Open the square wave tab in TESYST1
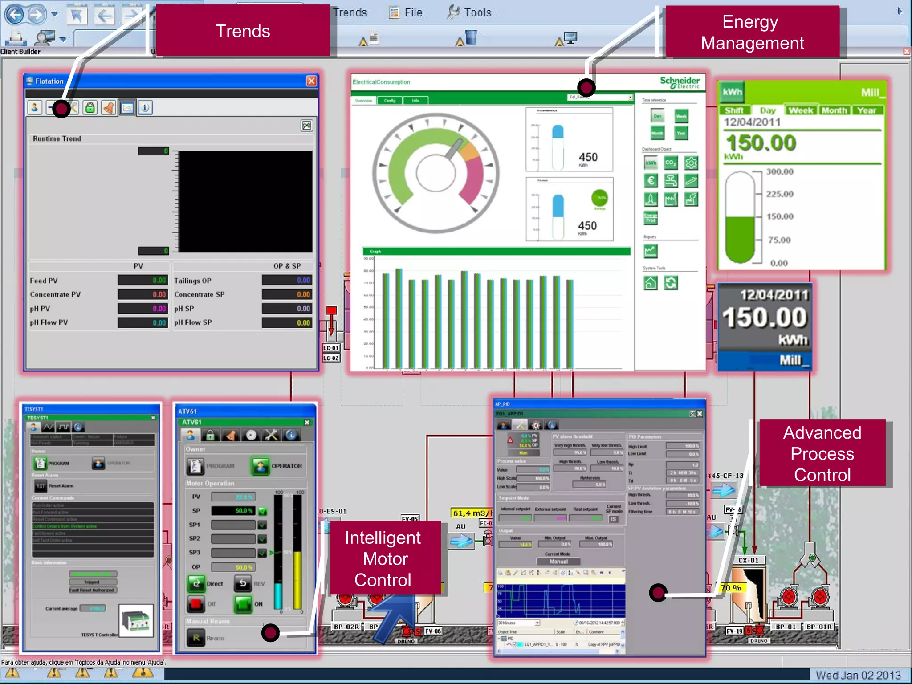912x684 pixels. point(63,427)
